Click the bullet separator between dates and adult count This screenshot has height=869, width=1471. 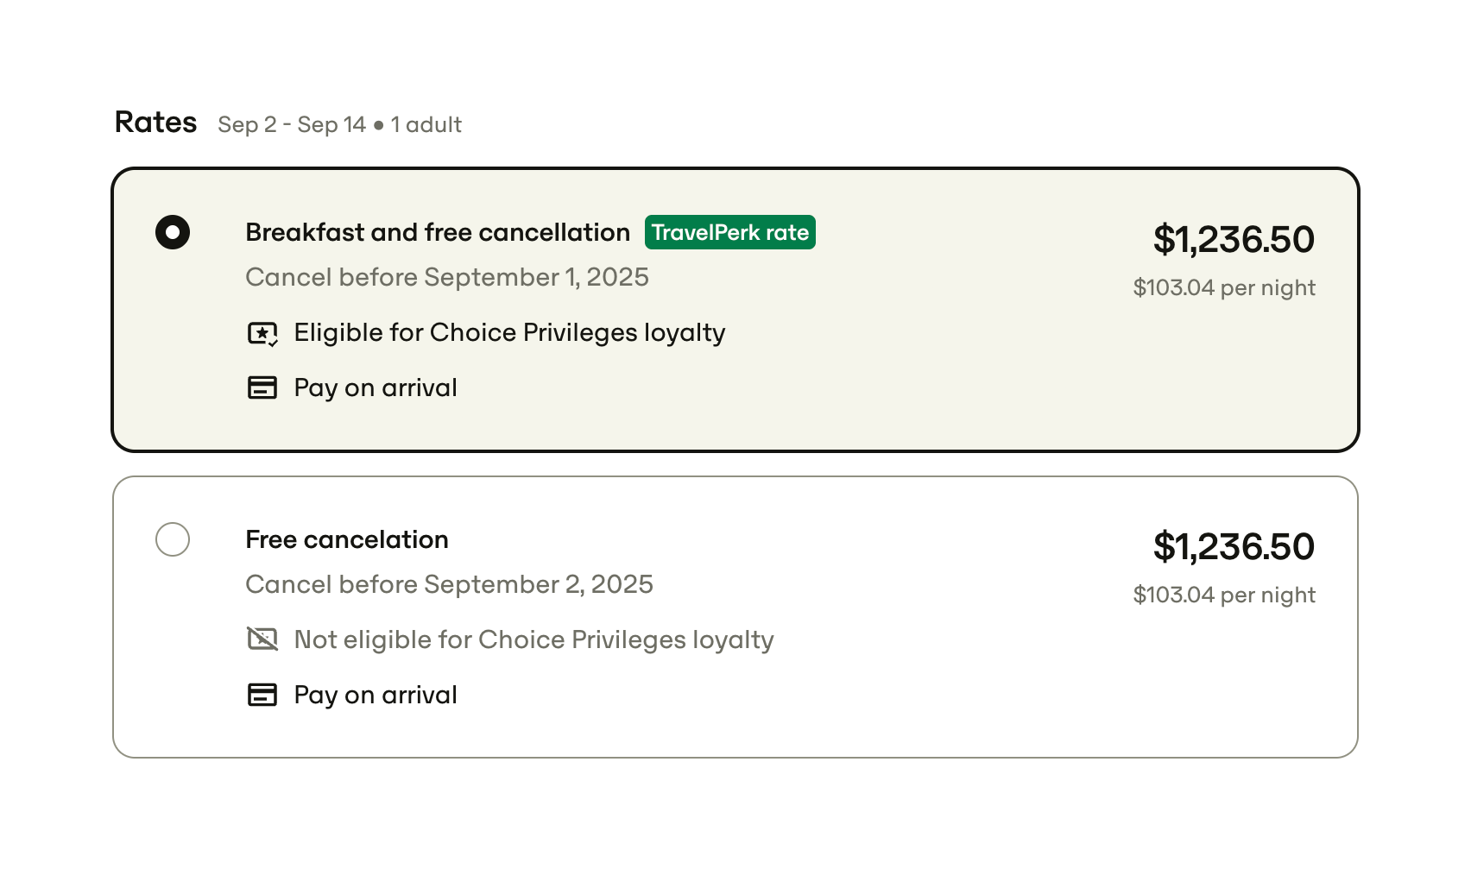pyautogui.click(x=377, y=125)
